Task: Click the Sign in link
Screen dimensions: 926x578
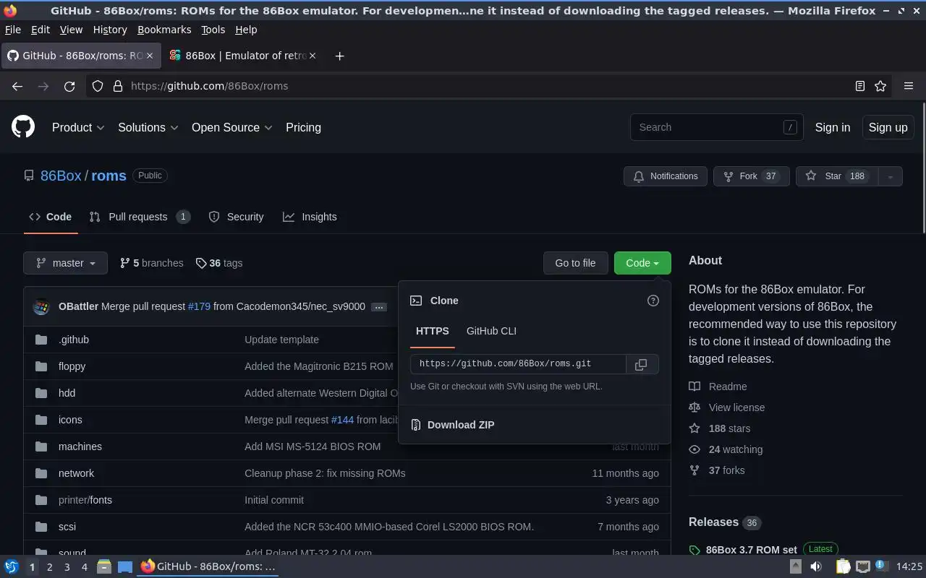Action: tap(833, 127)
